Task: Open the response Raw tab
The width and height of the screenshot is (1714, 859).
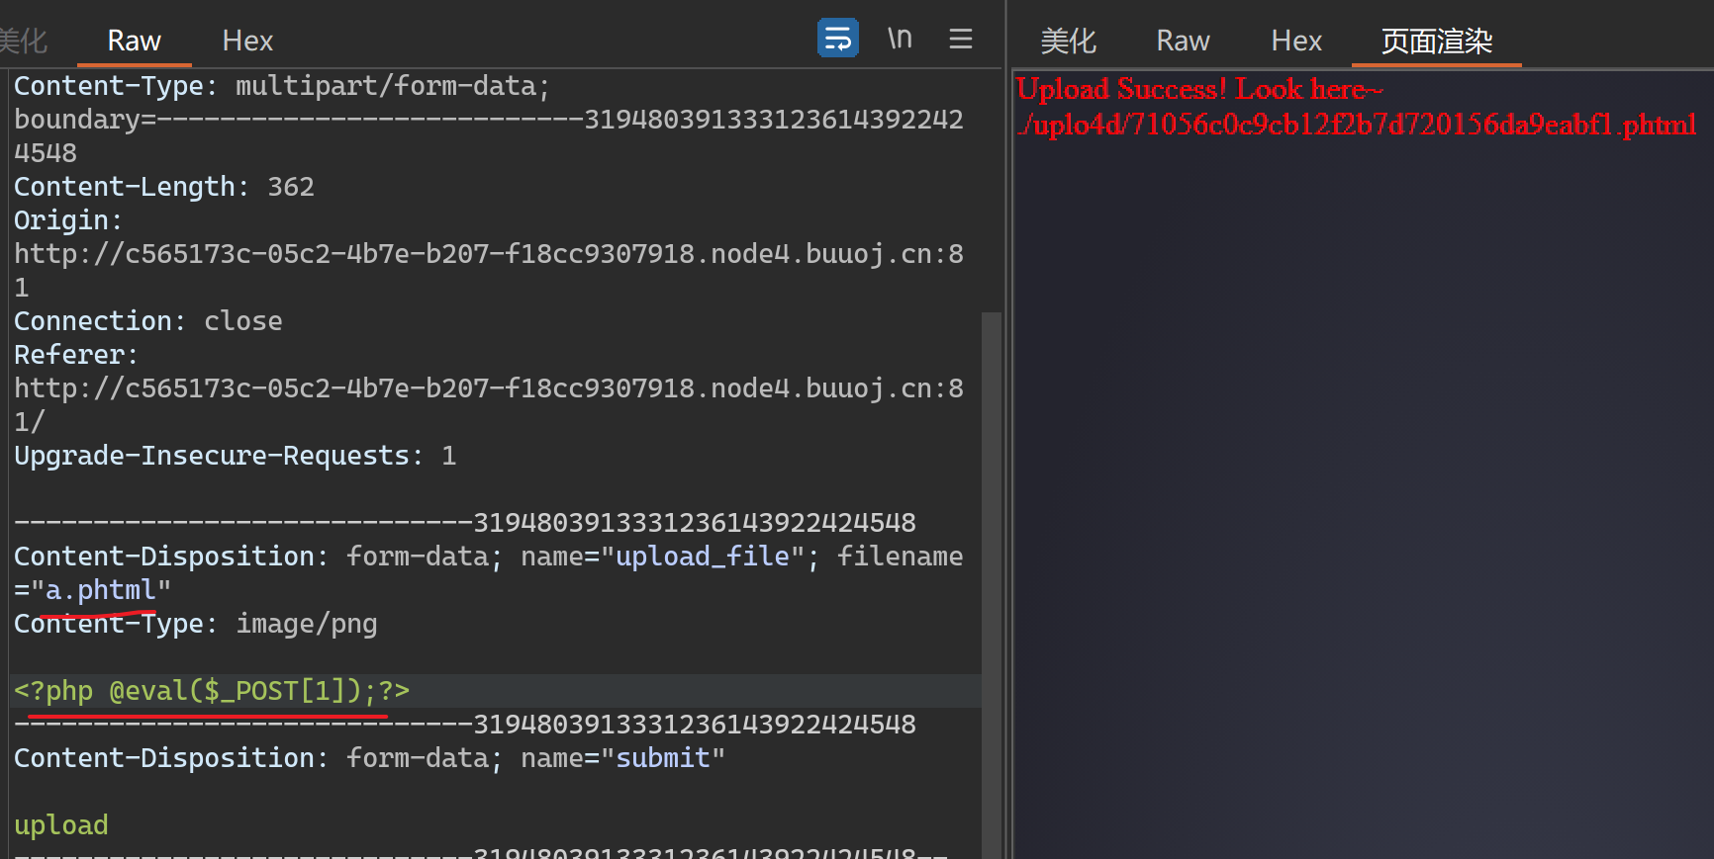Action: (x=1183, y=41)
